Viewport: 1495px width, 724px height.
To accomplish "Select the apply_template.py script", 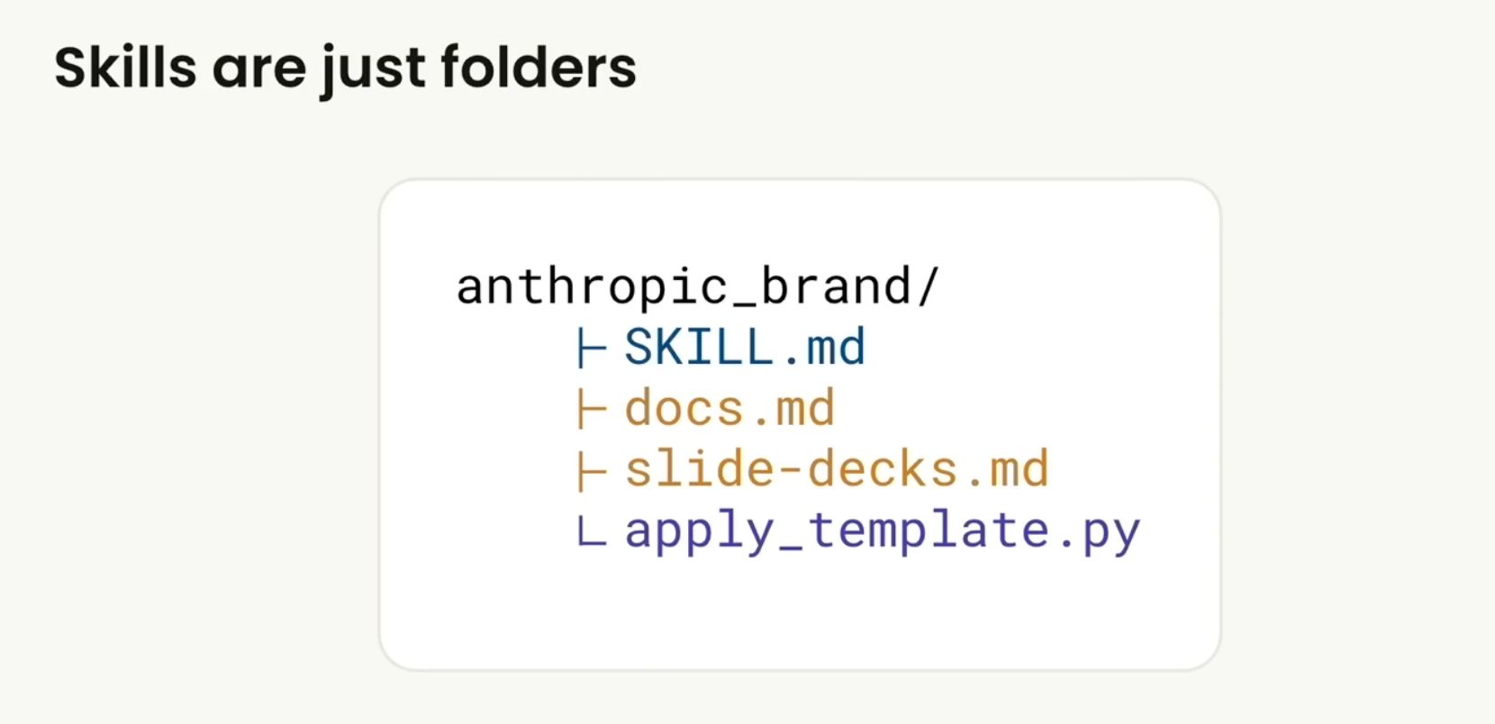I will pos(883,531).
